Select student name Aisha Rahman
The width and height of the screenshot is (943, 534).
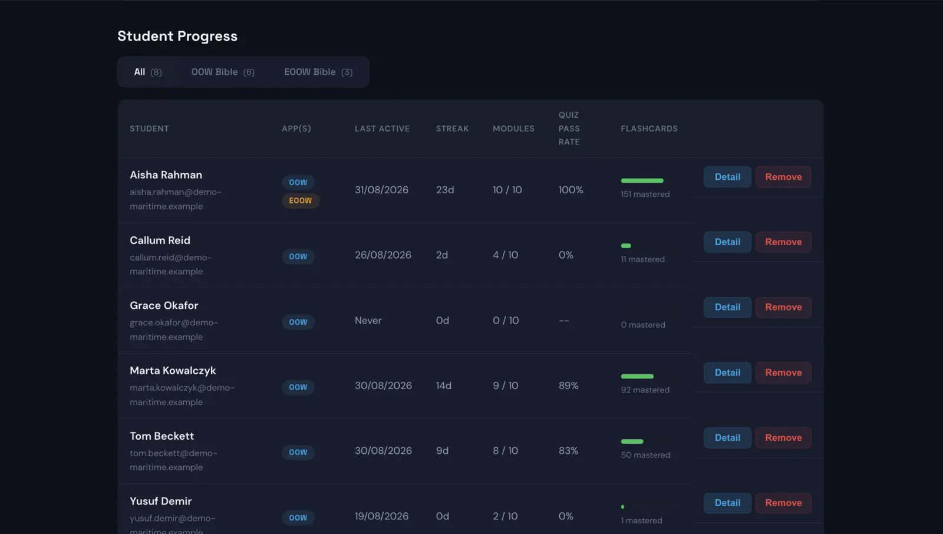tap(166, 175)
